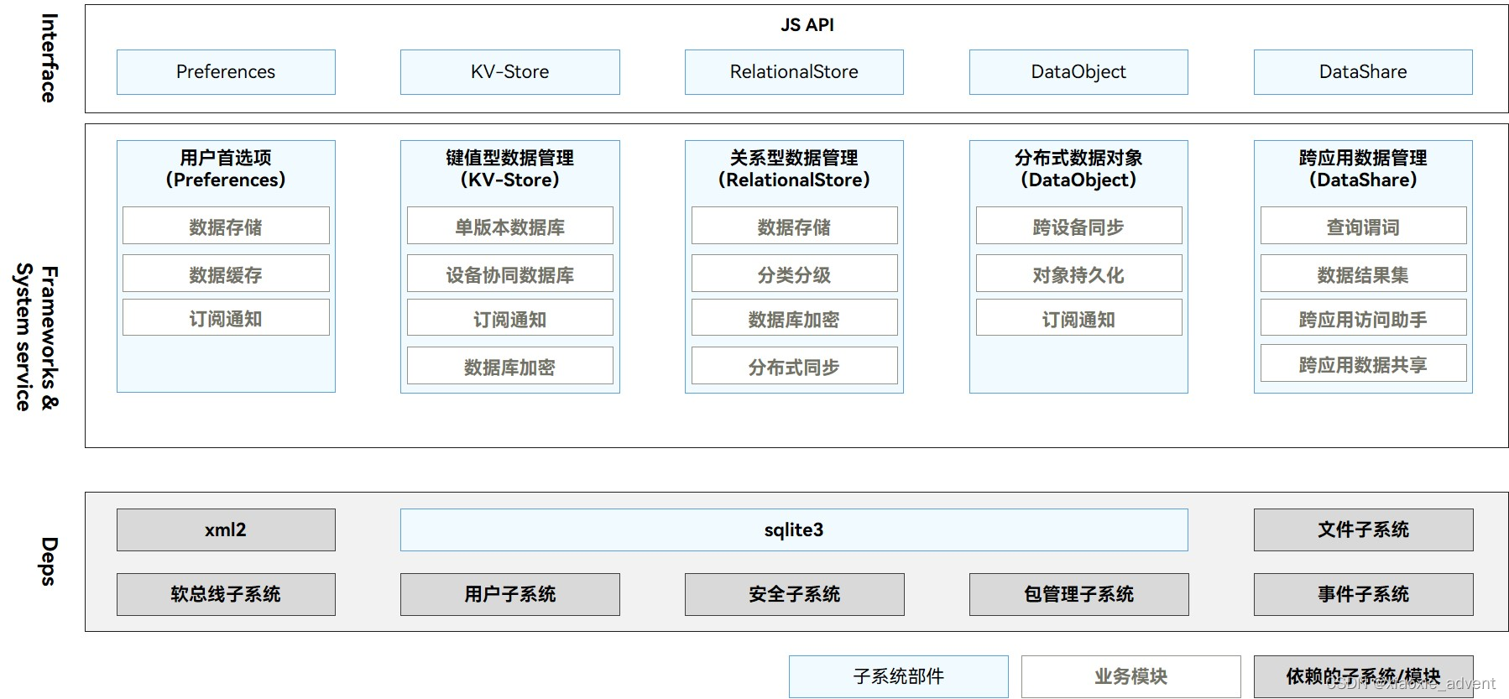Select the '数据缓存' box
Screen dimensions: 1509x699
226,274
